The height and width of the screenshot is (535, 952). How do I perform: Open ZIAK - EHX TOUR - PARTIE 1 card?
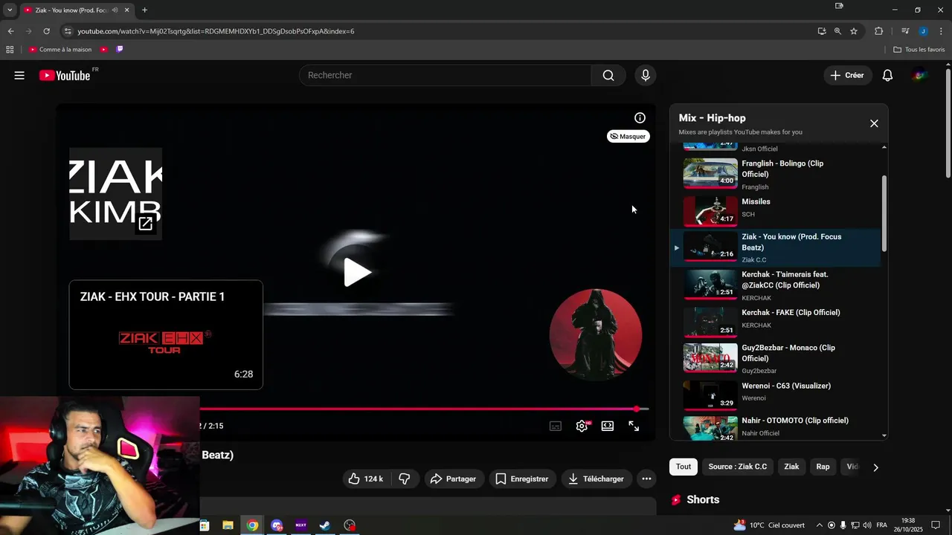coord(166,334)
